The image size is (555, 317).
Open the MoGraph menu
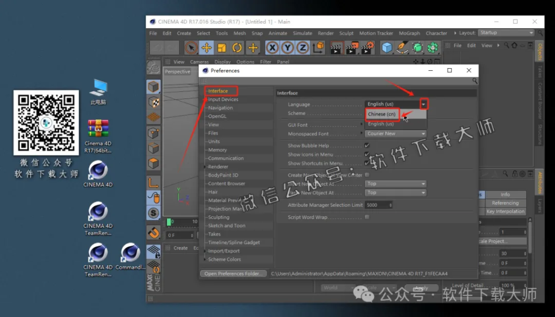409,33
